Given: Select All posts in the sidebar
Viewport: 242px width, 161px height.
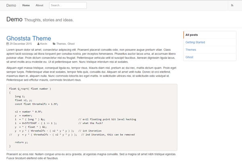Looking at the screenshot, I should (210, 35).
